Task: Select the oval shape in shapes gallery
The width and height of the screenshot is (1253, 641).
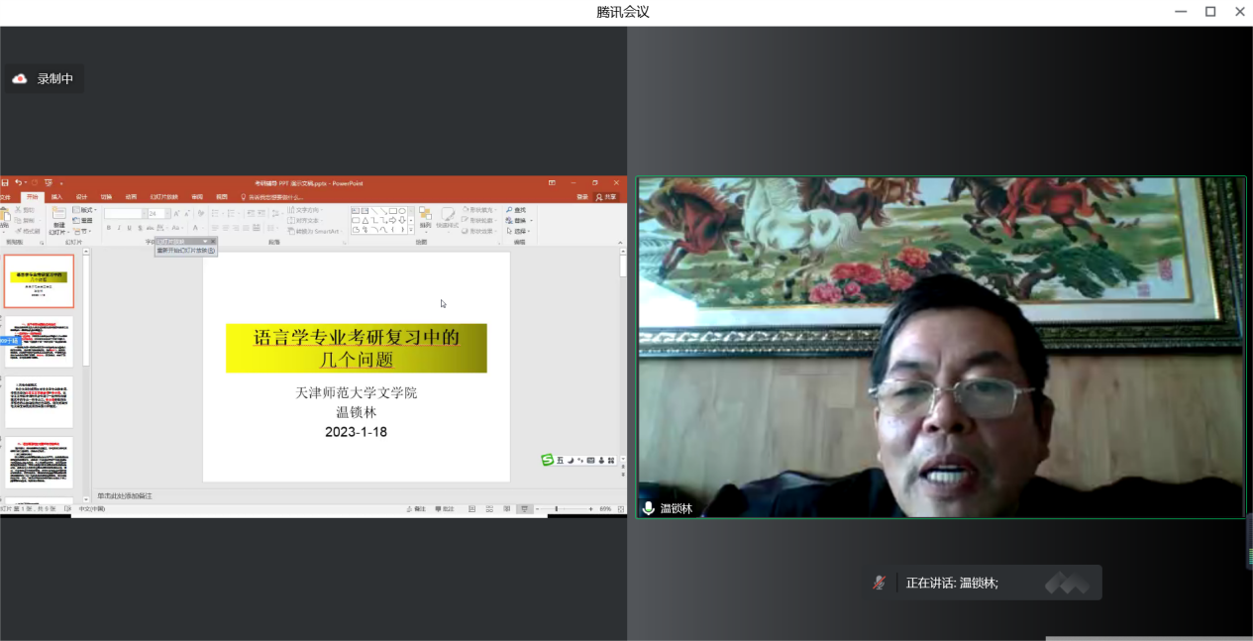Action: [x=403, y=211]
